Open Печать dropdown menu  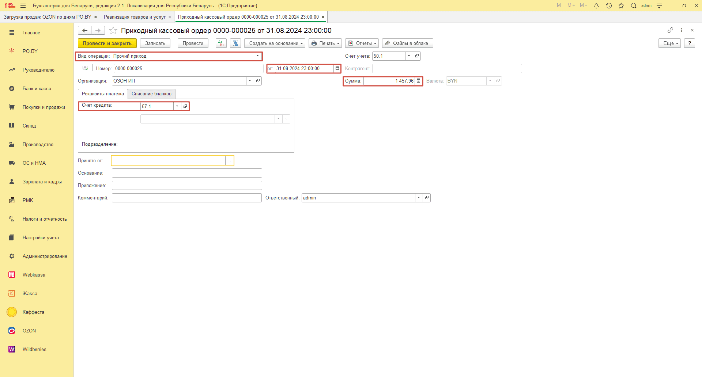point(325,43)
